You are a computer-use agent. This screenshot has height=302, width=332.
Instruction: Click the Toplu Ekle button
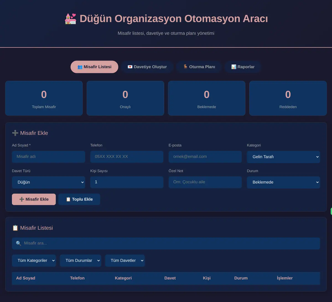coord(79,199)
